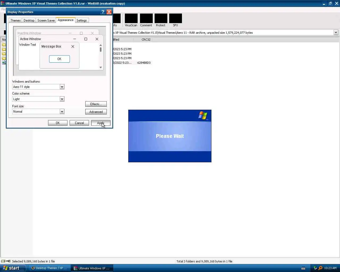
Task: Click scroll up arrow in preview window
Action: pyautogui.click(x=101, y=45)
